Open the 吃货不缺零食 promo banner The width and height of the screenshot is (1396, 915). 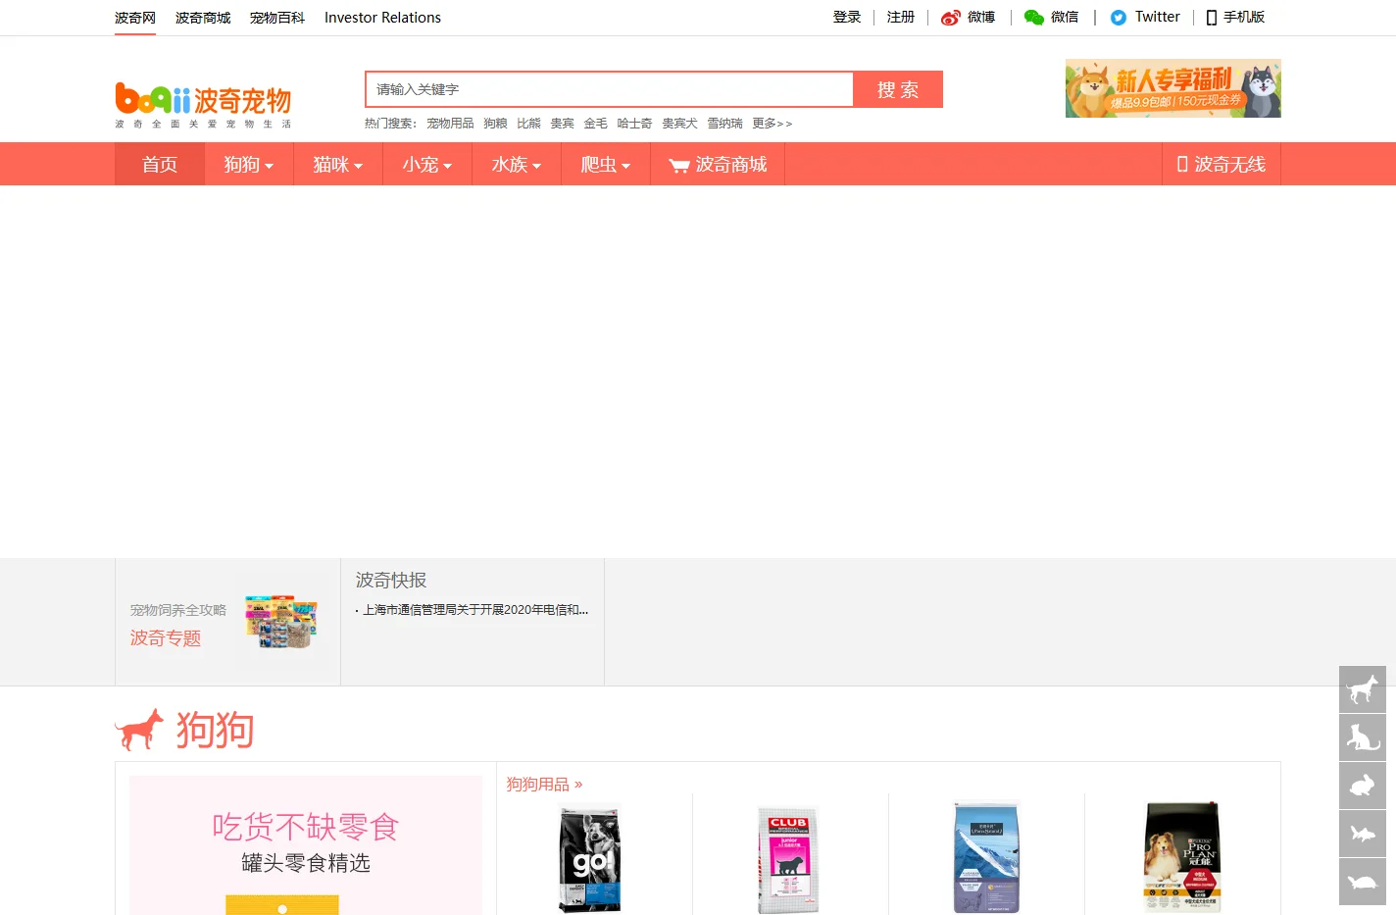point(306,845)
